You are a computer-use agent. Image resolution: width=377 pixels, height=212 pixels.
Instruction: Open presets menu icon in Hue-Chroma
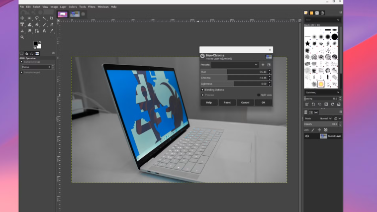pyautogui.click(x=269, y=65)
